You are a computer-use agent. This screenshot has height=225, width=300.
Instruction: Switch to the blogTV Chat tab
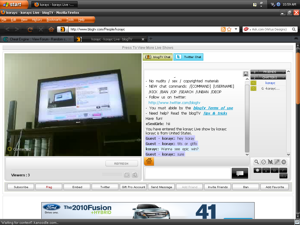(x=158, y=57)
